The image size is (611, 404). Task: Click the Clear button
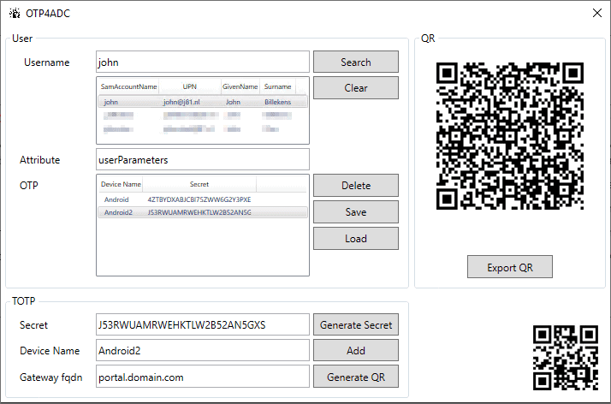tap(356, 87)
